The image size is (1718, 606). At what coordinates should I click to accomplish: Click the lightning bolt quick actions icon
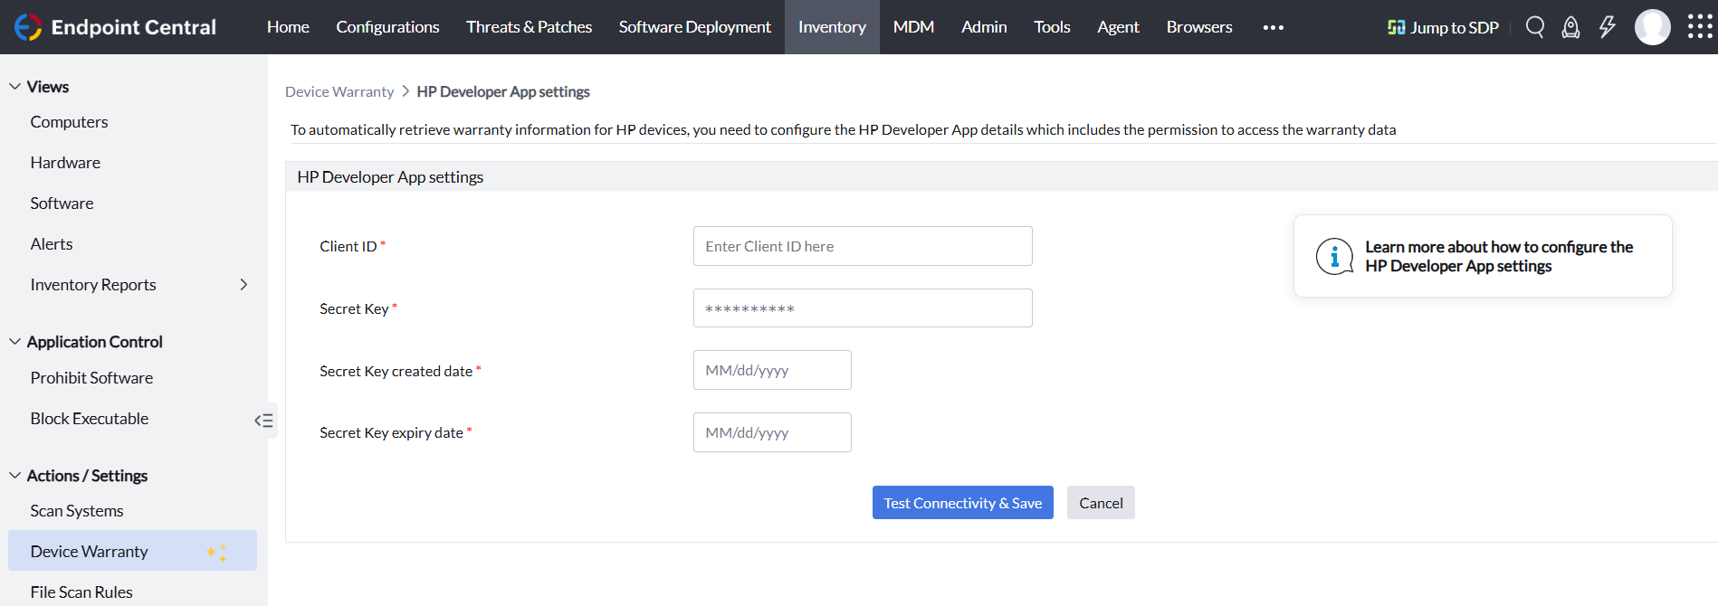[x=1608, y=27]
